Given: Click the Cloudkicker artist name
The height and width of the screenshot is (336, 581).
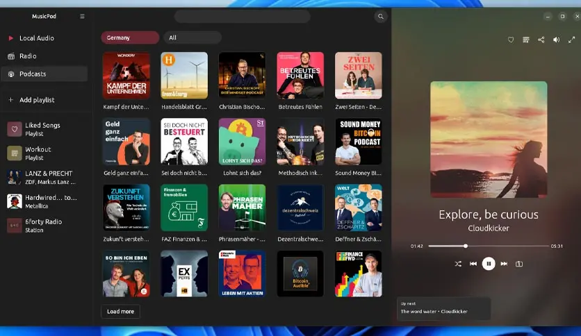Looking at the screenshot, I should 489,228.
